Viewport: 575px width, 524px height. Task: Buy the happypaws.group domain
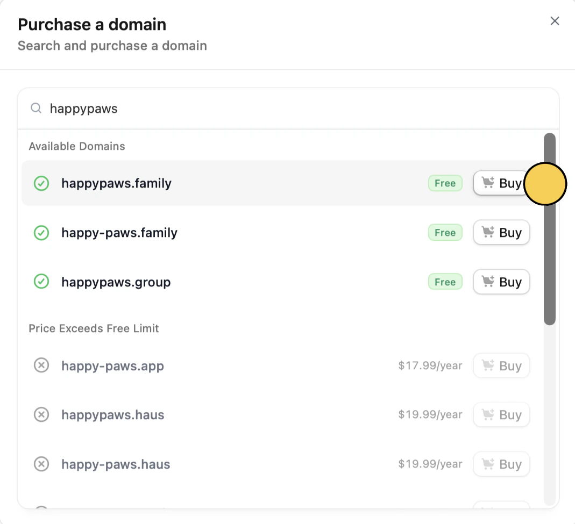tap(501, 282)
